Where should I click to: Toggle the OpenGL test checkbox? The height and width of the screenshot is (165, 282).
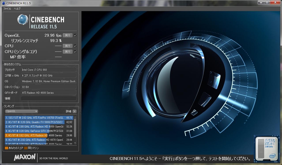point(75,35)
